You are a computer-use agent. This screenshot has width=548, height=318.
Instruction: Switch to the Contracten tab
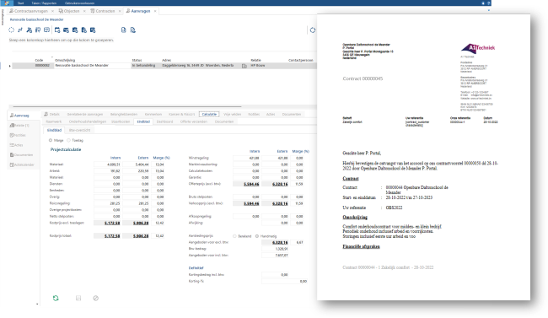coord(103,11)
